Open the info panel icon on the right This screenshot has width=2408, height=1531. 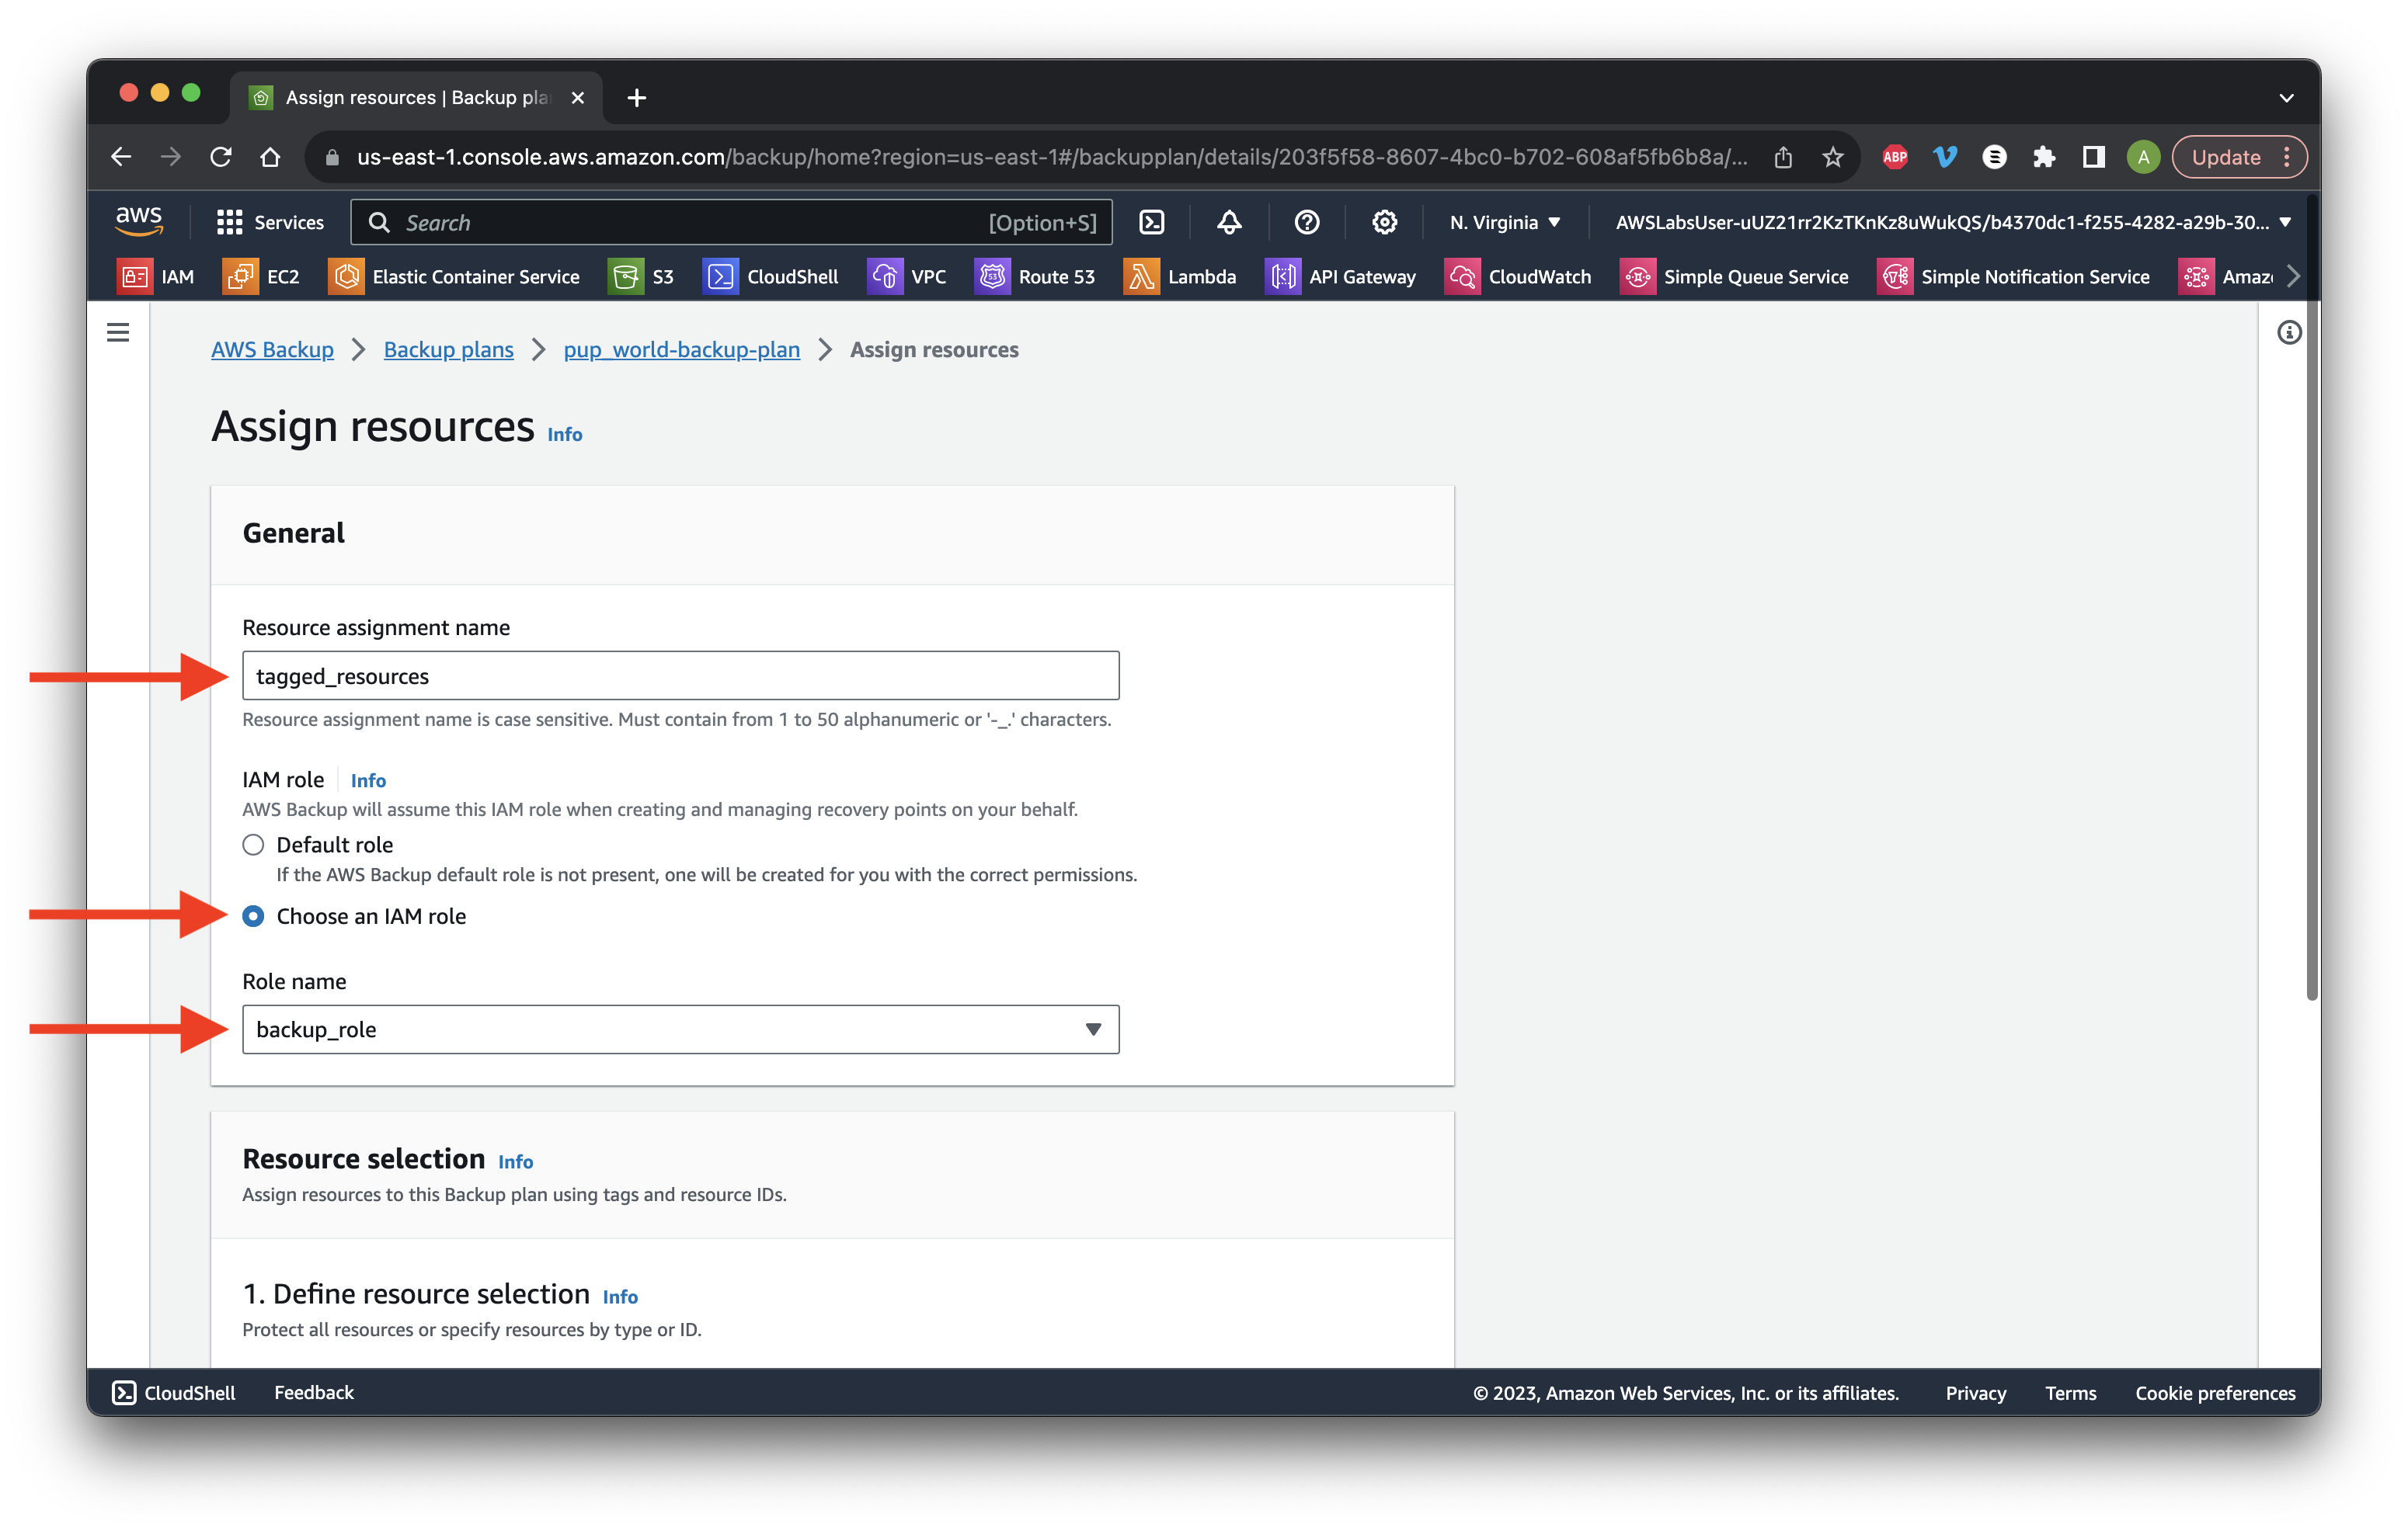pyautogui.click(x=2289, y=332)
